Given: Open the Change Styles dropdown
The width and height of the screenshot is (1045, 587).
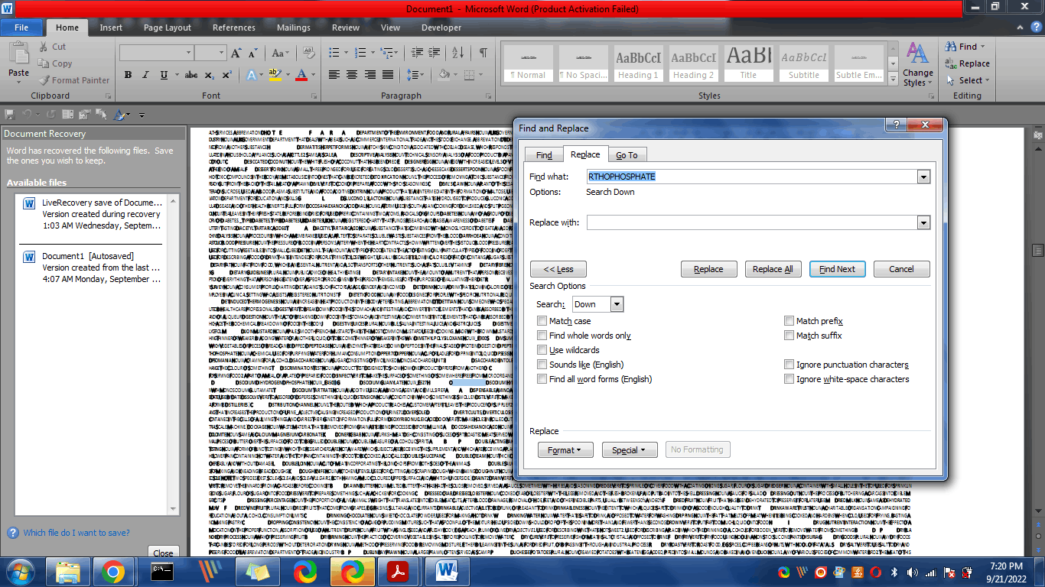Looking at the screenshot, I should [917, 64].
